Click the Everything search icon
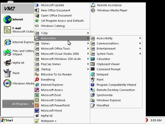165x124 pixels. click(37, 80)
